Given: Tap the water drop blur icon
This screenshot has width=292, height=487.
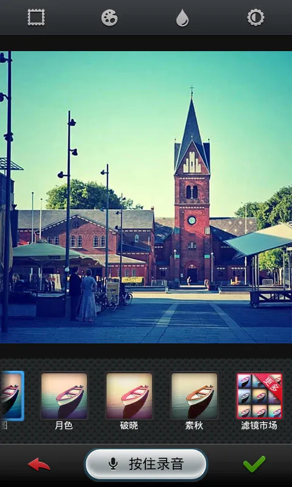Looking at the screenshot, I should 182,18.
